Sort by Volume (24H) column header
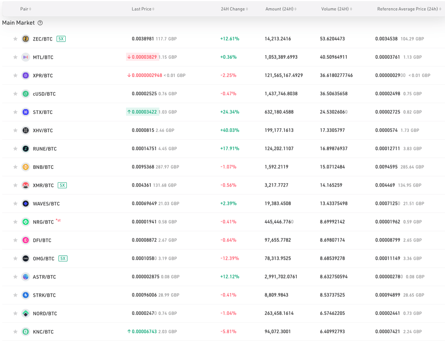Image resolution: width=445 pixels, height=341 pixels. [x=337, y=9]
